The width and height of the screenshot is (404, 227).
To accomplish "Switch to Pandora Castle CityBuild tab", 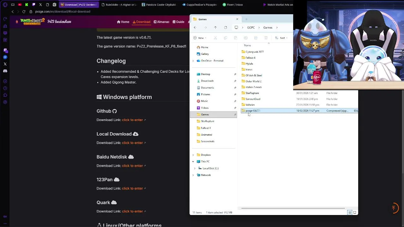I will pyautogui.click(x=159, y=5).
